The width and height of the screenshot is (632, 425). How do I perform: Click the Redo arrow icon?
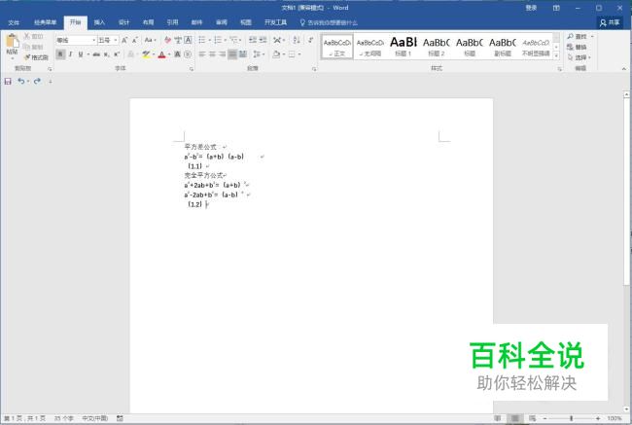(37, 82)
